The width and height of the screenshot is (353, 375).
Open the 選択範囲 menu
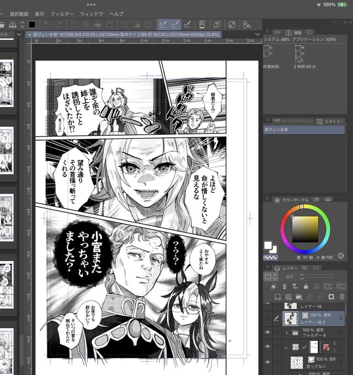click(19, 14)
